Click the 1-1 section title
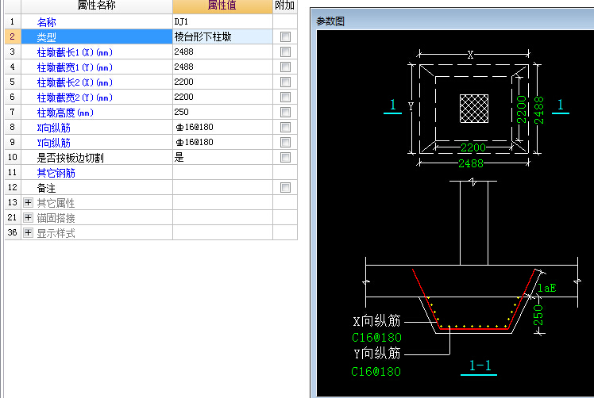 coord(480,365)
